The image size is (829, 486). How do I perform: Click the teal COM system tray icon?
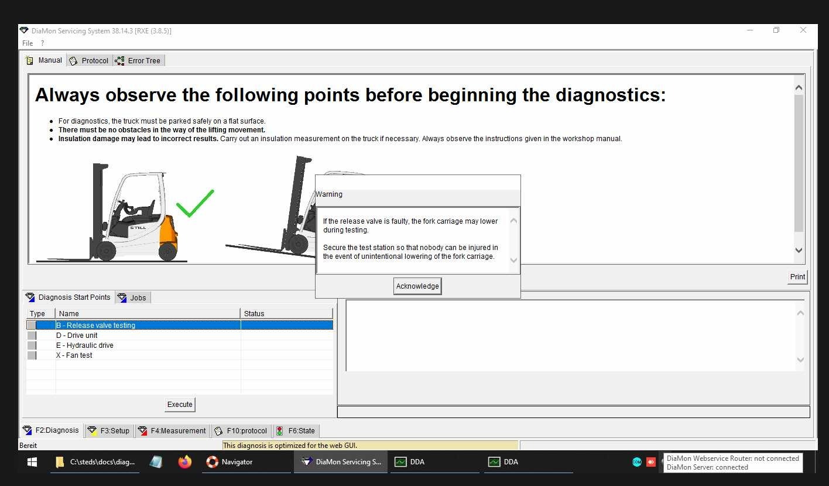(x=637, y=462)
